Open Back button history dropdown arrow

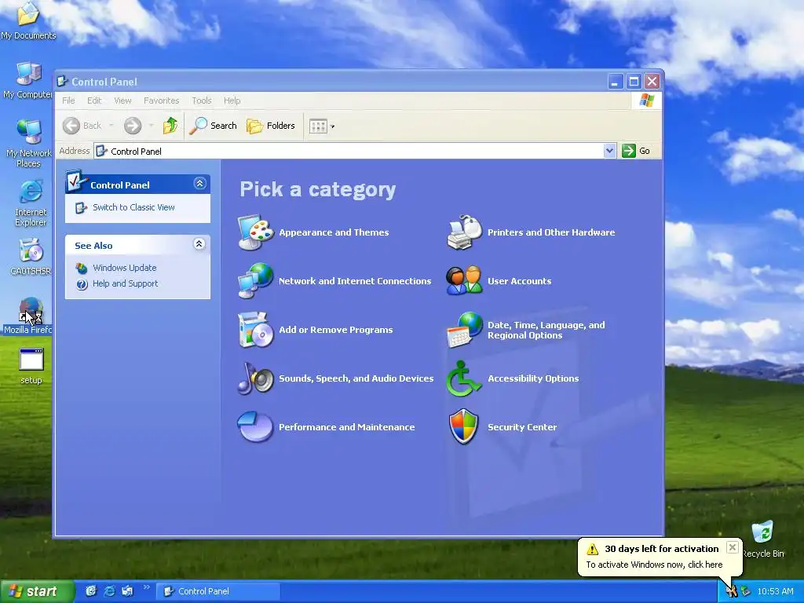[111, 126]
